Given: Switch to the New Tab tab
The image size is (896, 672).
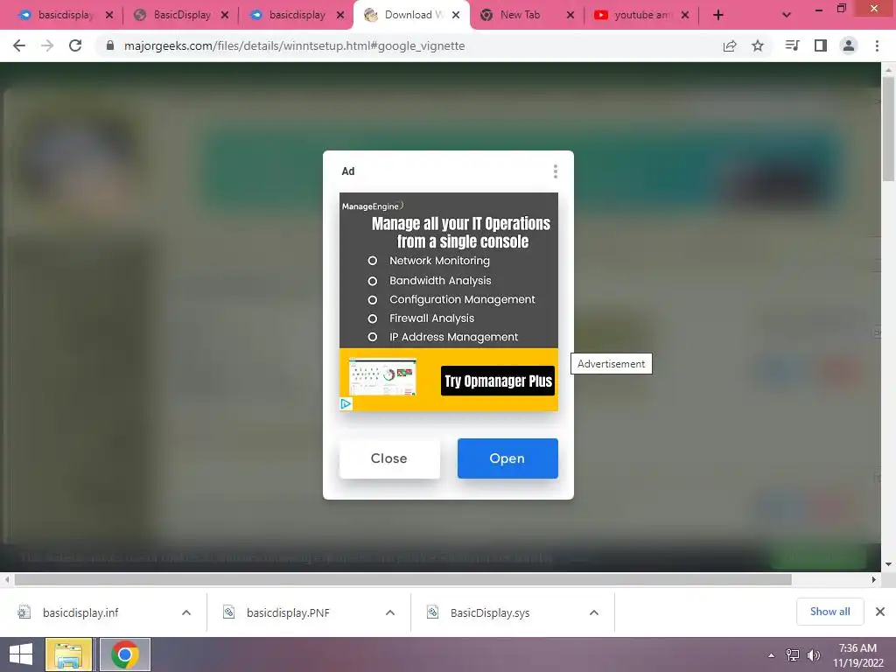Looking at the screenshot, I should (x=520, y=16).
